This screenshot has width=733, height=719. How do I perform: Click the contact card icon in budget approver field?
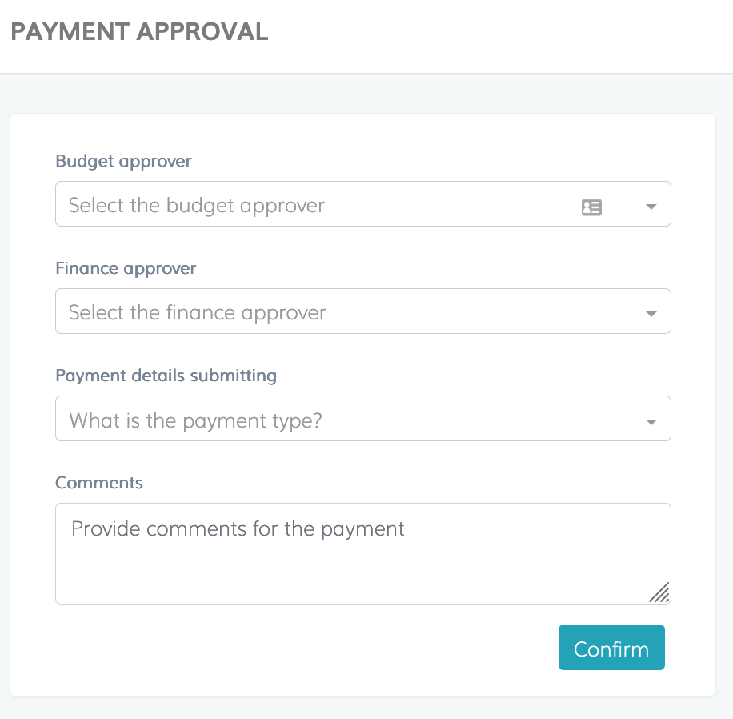[x=591, y=207]
